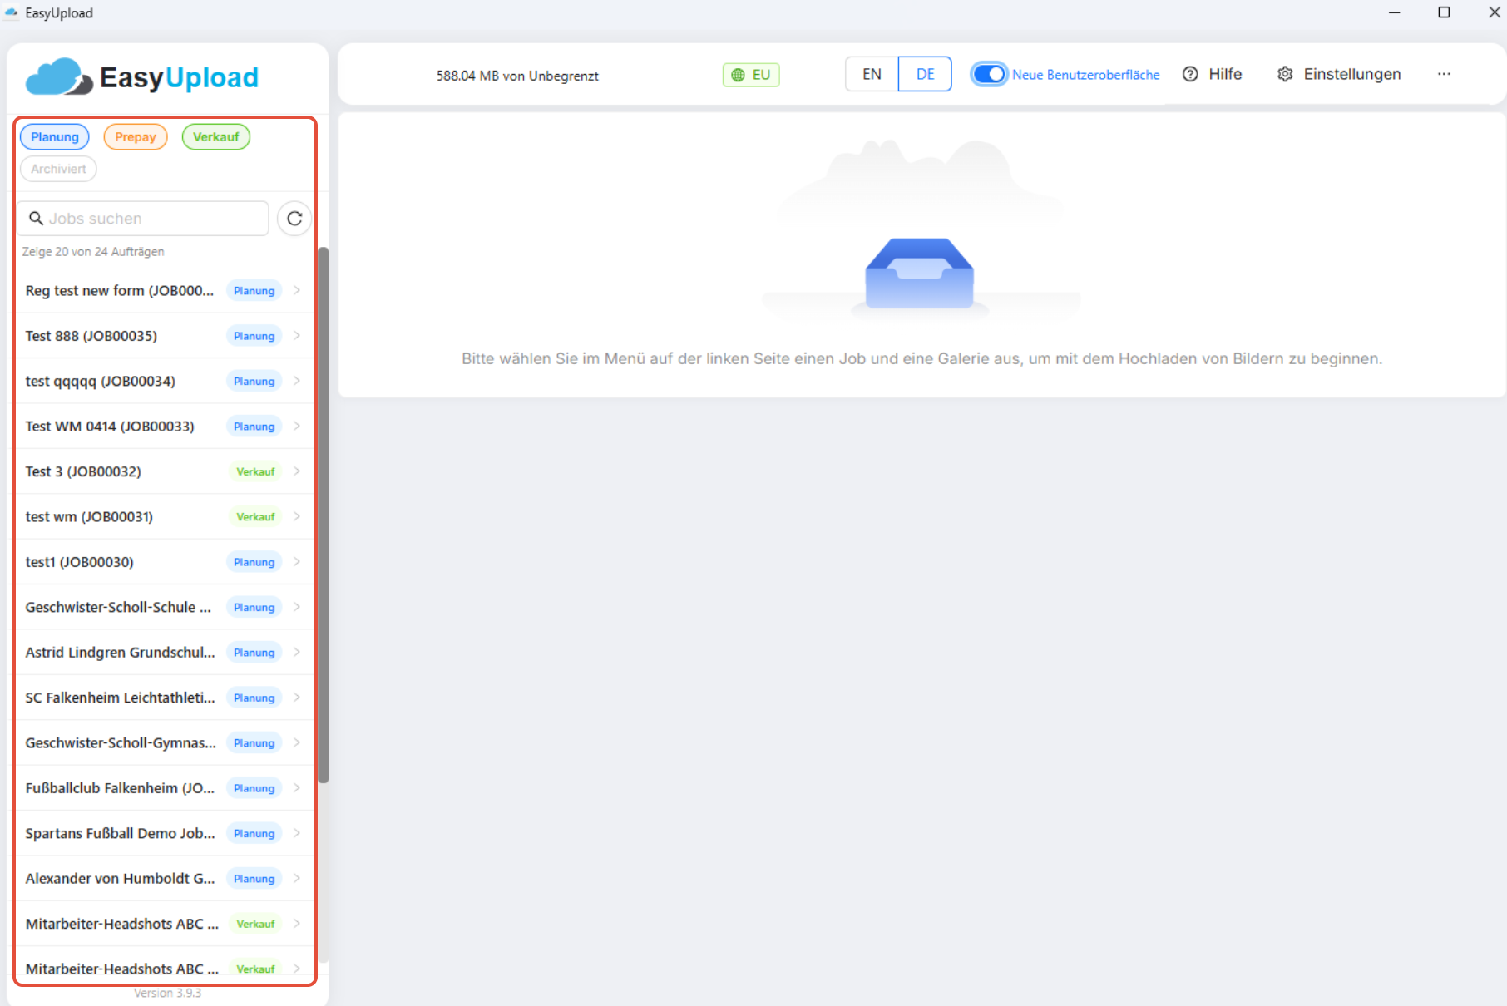The height and width of the screenshot is (1006, 1507).
Task: Click Verkauf status badge on test wm row
Action: coord(255,516)
